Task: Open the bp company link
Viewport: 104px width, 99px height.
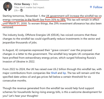Action: click(64, 73)
